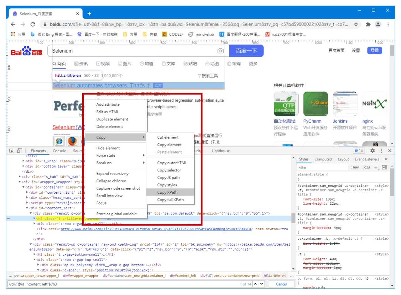This screenshot has height=295, width=401.
Task: Choose Capture node screenshot
Action: [116, 188]
